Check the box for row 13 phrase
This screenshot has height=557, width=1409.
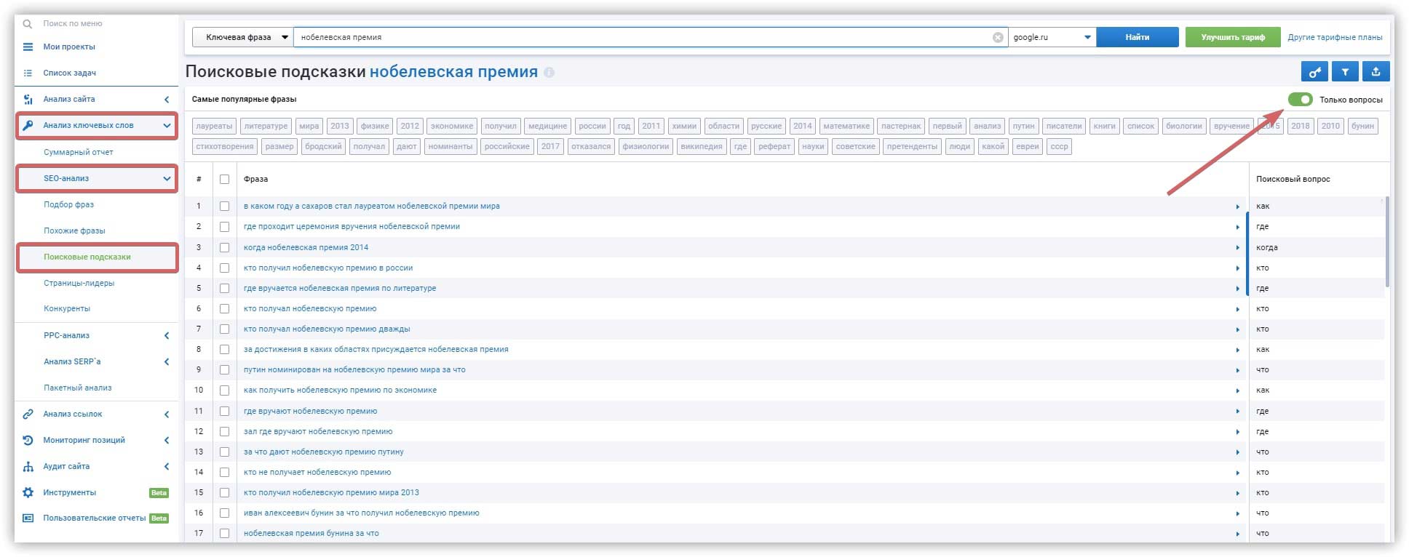(224, 452)
